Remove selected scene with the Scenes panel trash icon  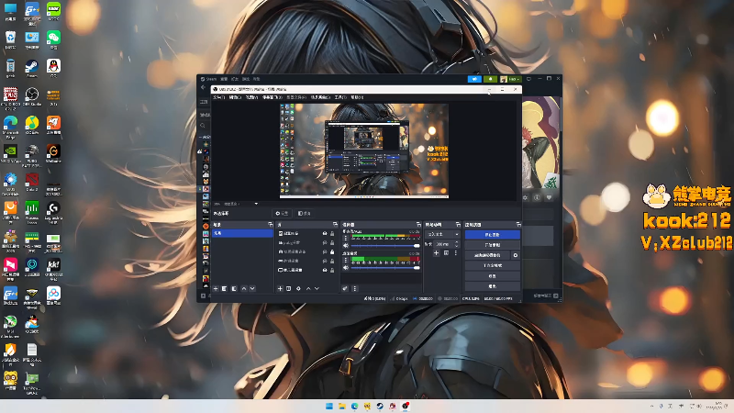pos(224,289)
